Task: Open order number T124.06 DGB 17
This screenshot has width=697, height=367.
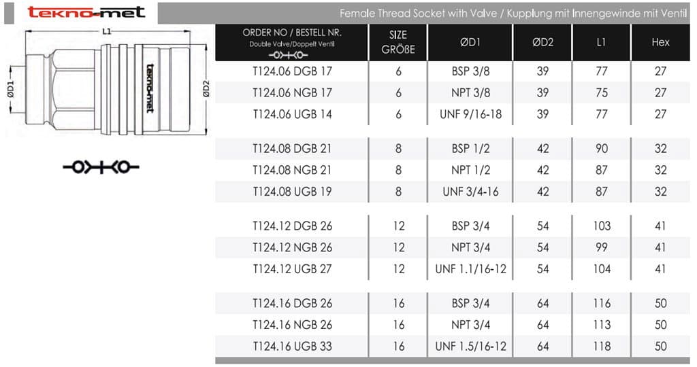Action: (292, 71)
